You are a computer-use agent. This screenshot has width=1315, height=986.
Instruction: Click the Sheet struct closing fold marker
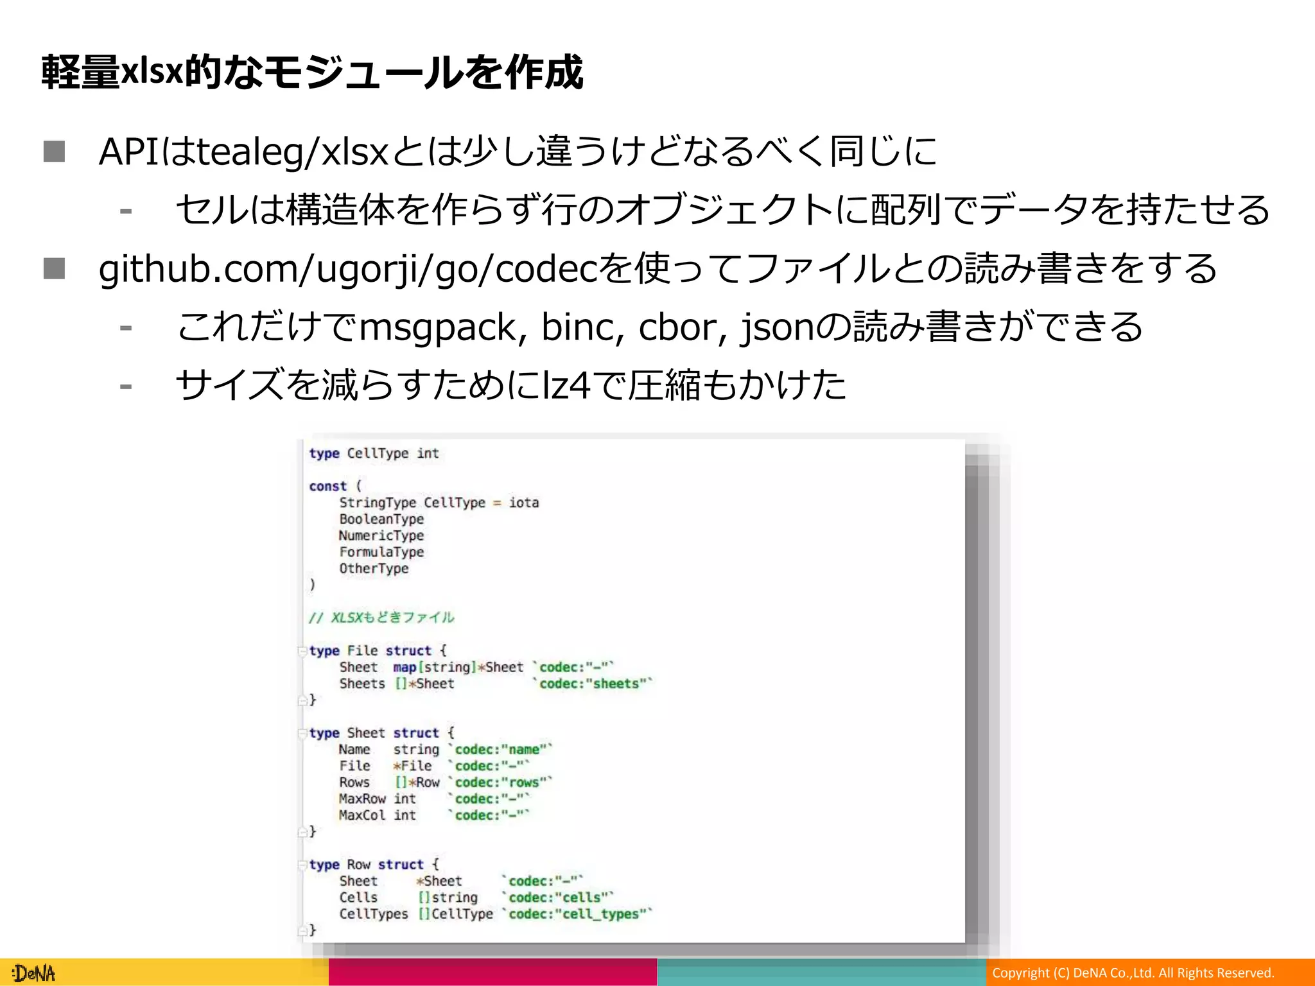(x=303, y=832)
